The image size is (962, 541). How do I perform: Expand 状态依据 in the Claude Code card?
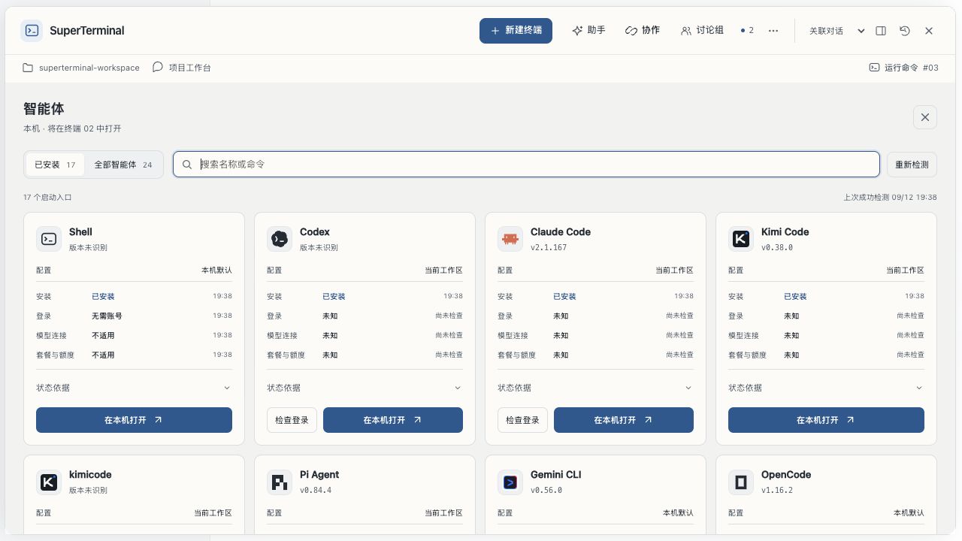(595, 388)
